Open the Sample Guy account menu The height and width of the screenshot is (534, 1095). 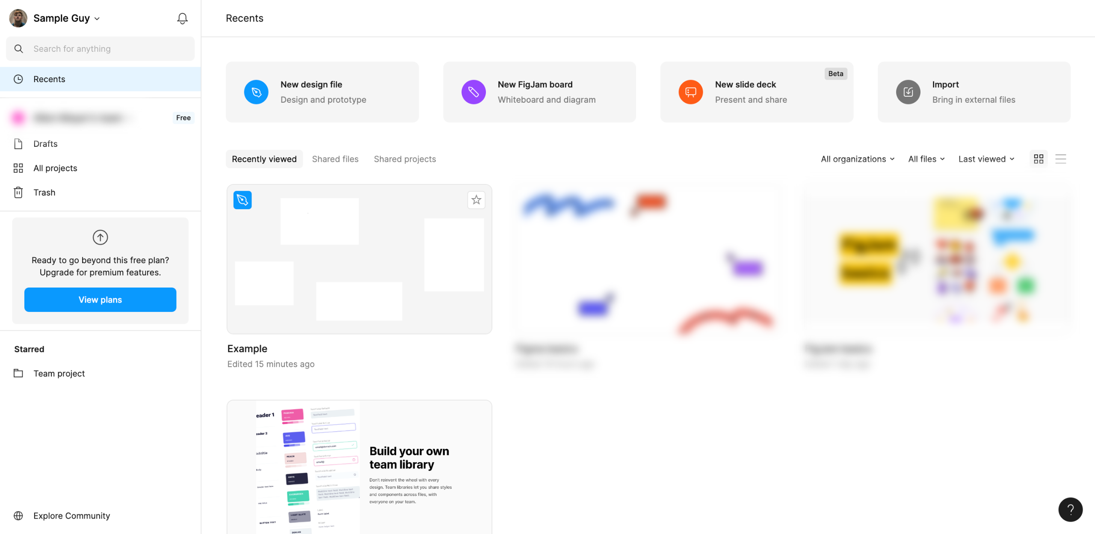(x=66, y=18)
